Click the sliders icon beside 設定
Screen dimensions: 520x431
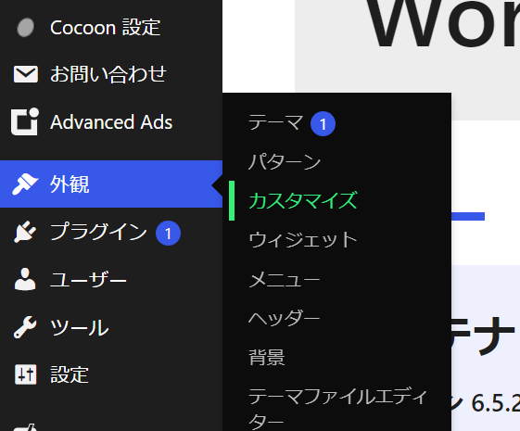tap(26, 374)
